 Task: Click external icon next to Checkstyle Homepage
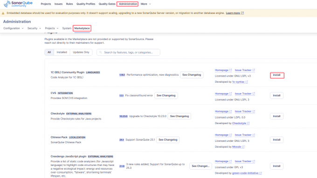(230, 111)
